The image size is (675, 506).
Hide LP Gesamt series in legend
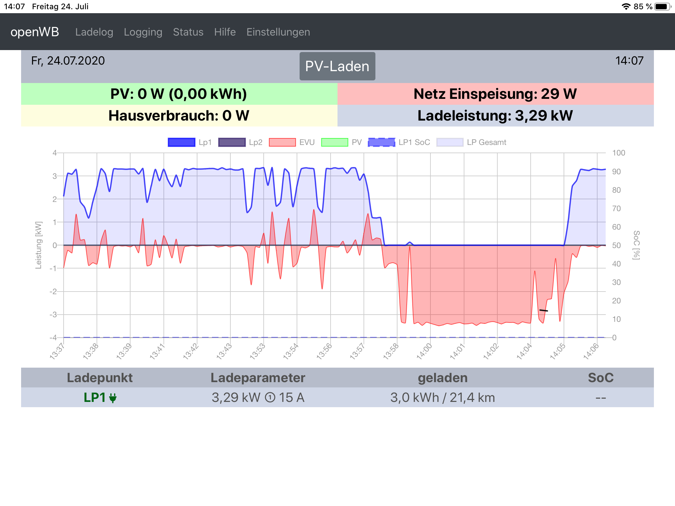point(450,142)
